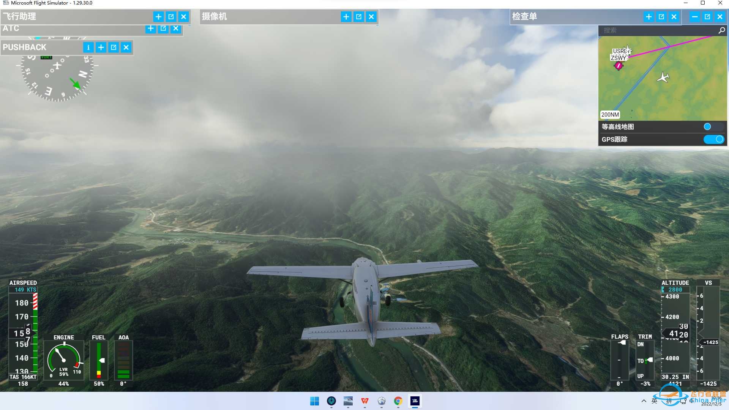Disable the GPS跟踪 tracking switch

713,139
